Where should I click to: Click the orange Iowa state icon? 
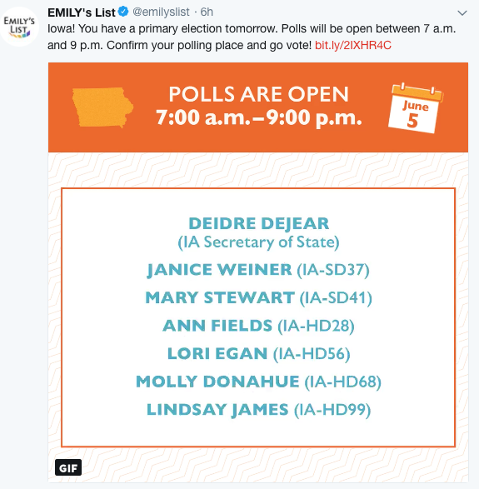(102, 107)
